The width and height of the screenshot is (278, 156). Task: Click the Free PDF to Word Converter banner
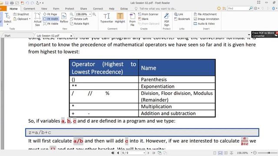pyautogui.click(x=264, y=35)
